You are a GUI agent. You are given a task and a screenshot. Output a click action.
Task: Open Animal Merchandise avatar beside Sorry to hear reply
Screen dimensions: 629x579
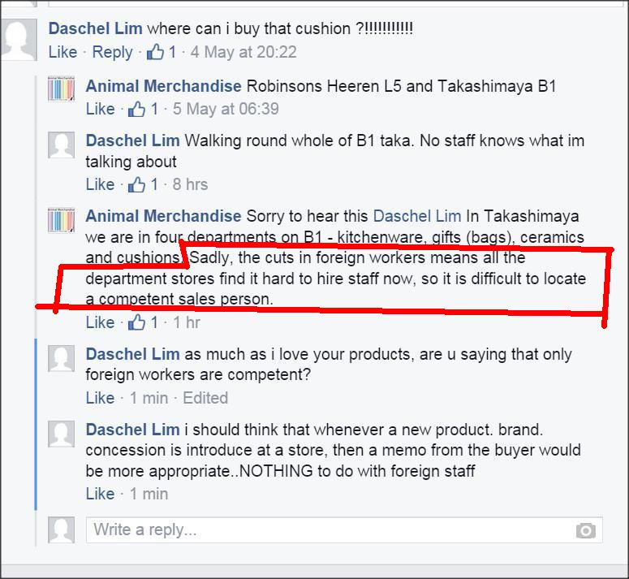(62, 220)
